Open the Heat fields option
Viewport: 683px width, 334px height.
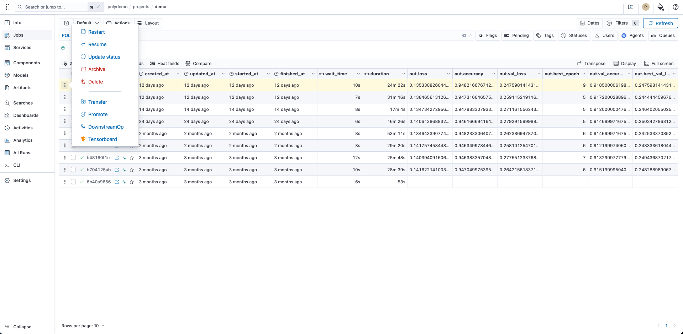click(x=164, y=64)
